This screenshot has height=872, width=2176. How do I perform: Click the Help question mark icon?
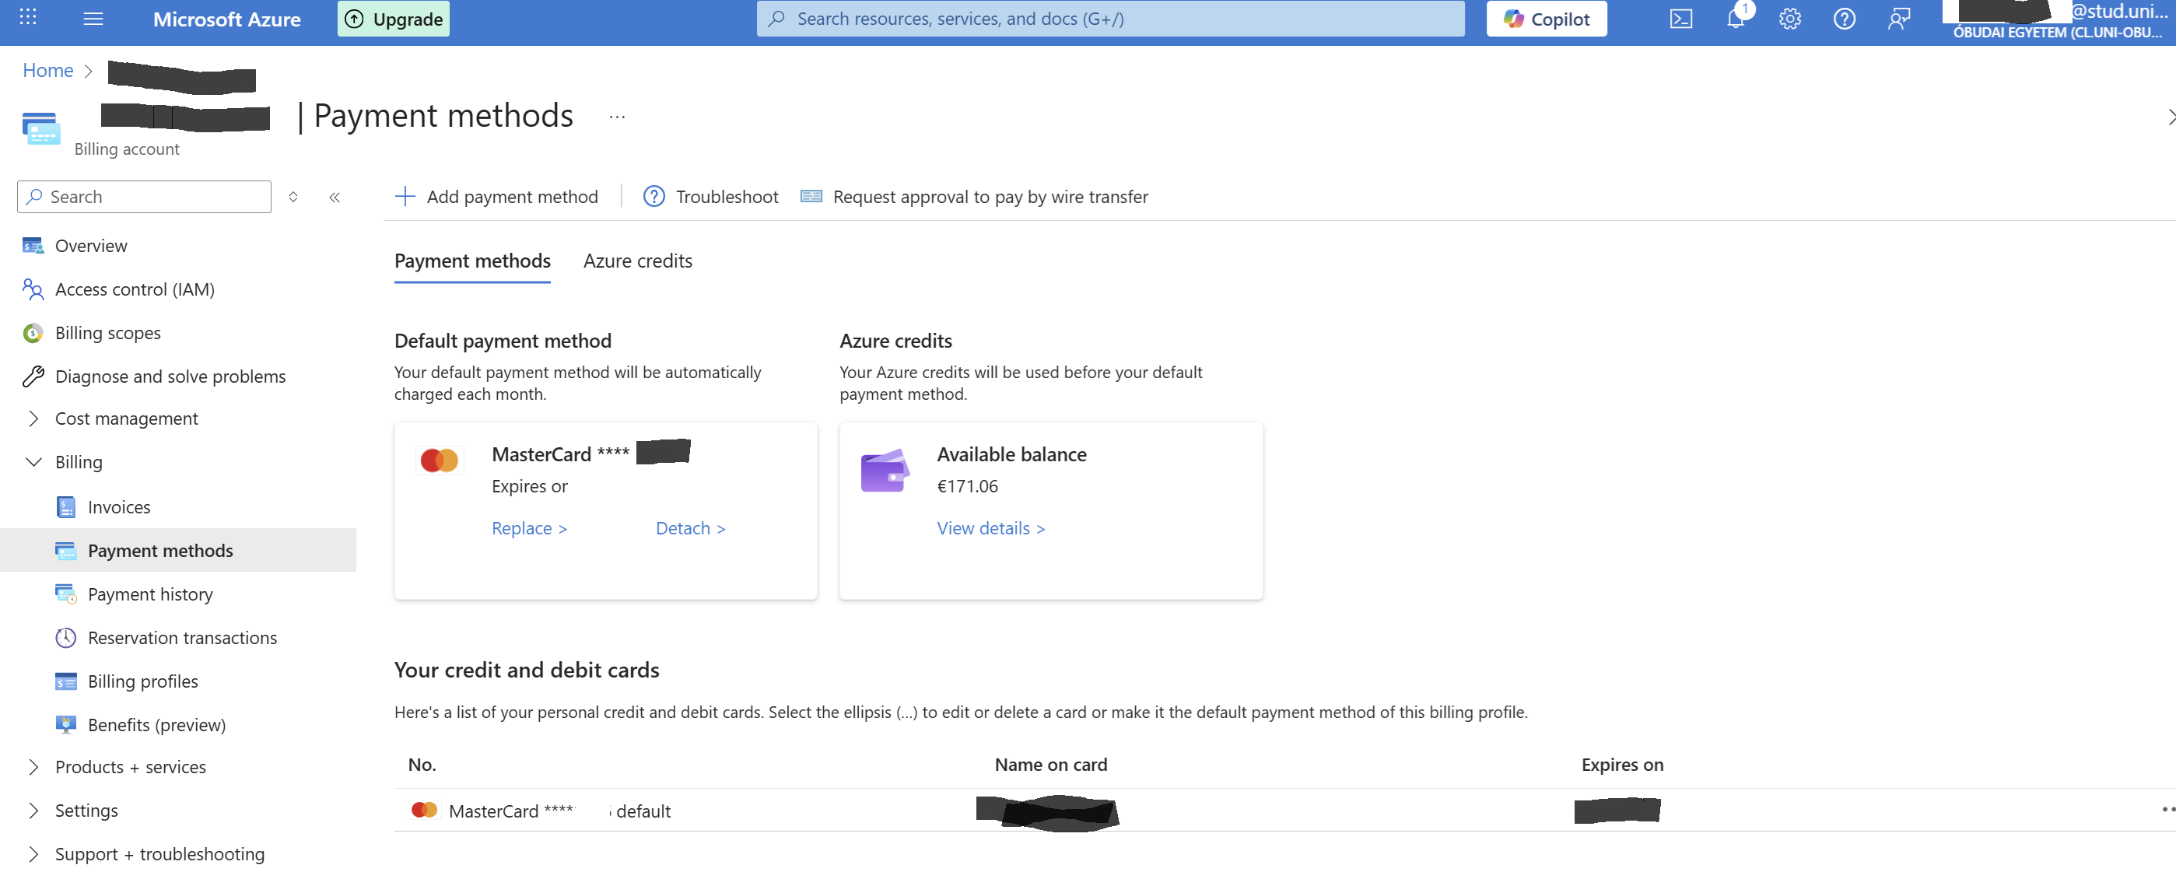click(1844, 19)
